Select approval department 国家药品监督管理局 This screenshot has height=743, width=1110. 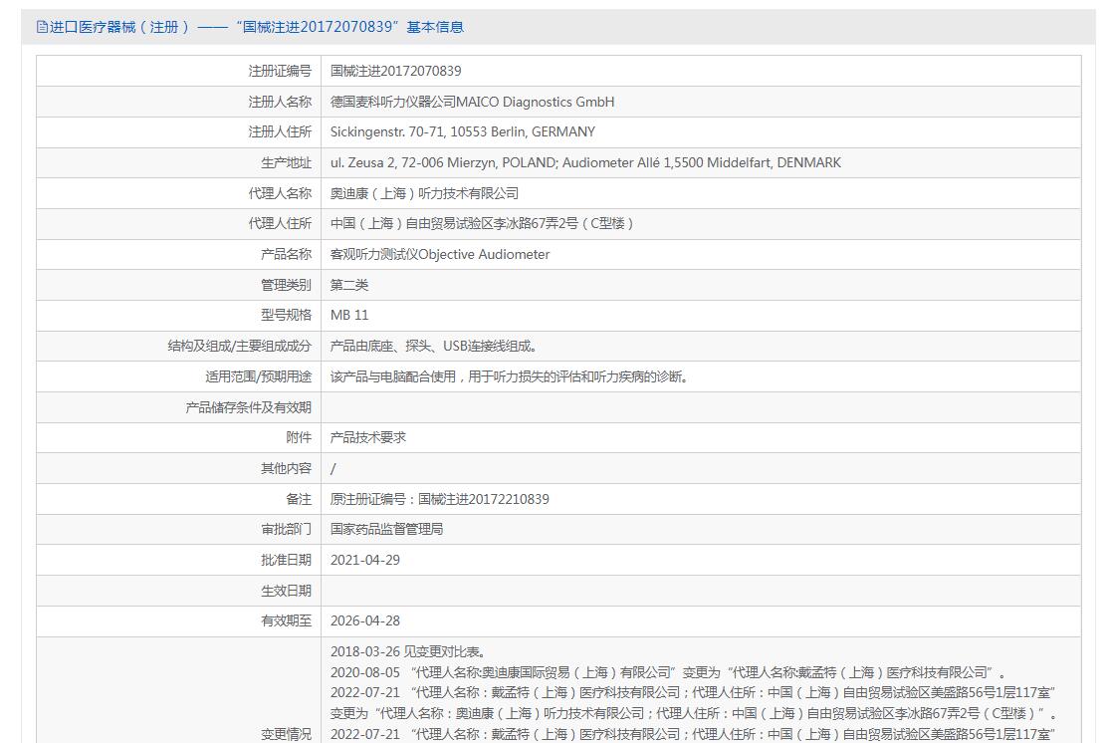pyautogui.click(x=386, y=529)
